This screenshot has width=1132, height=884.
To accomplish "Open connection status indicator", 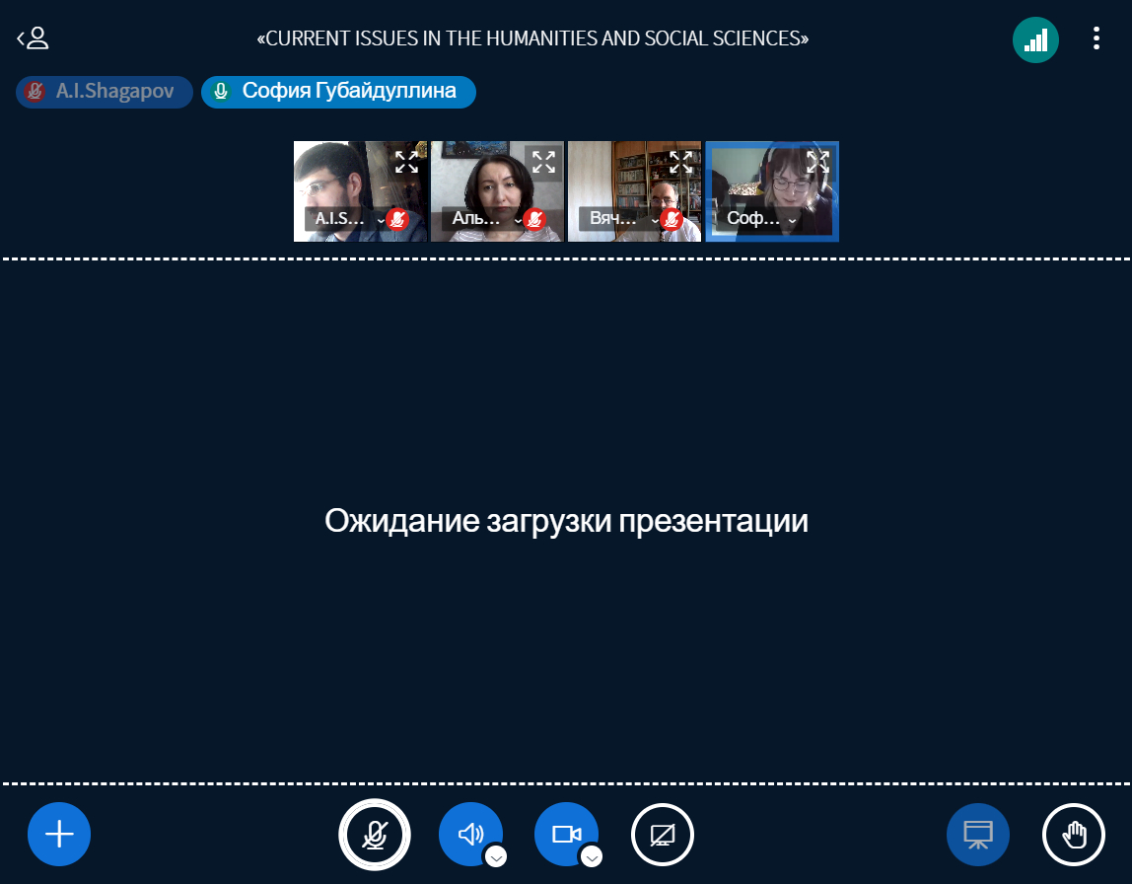I will [x=1034, y=40].
